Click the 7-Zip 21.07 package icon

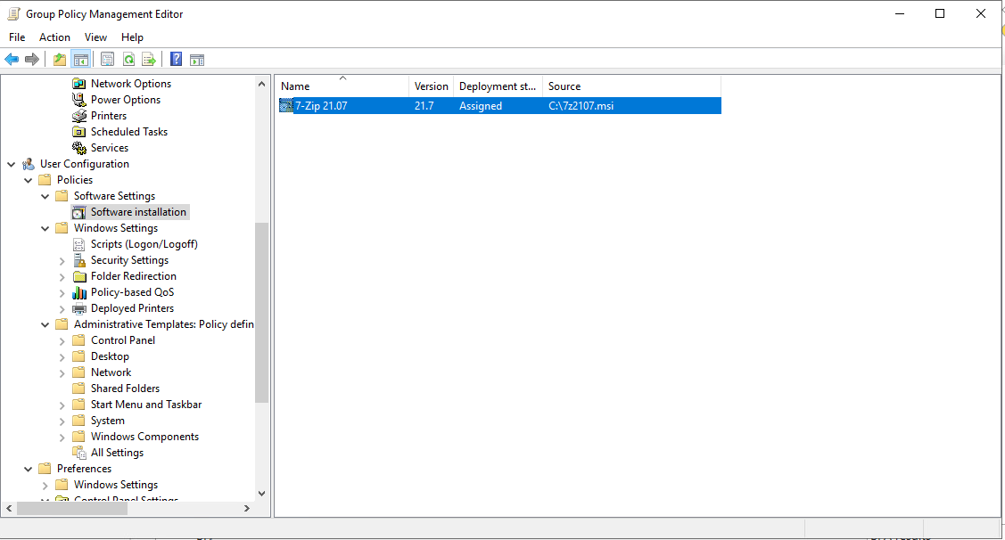[286, 106]
